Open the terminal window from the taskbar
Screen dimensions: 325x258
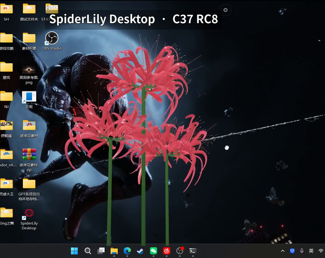coord(193,251)
